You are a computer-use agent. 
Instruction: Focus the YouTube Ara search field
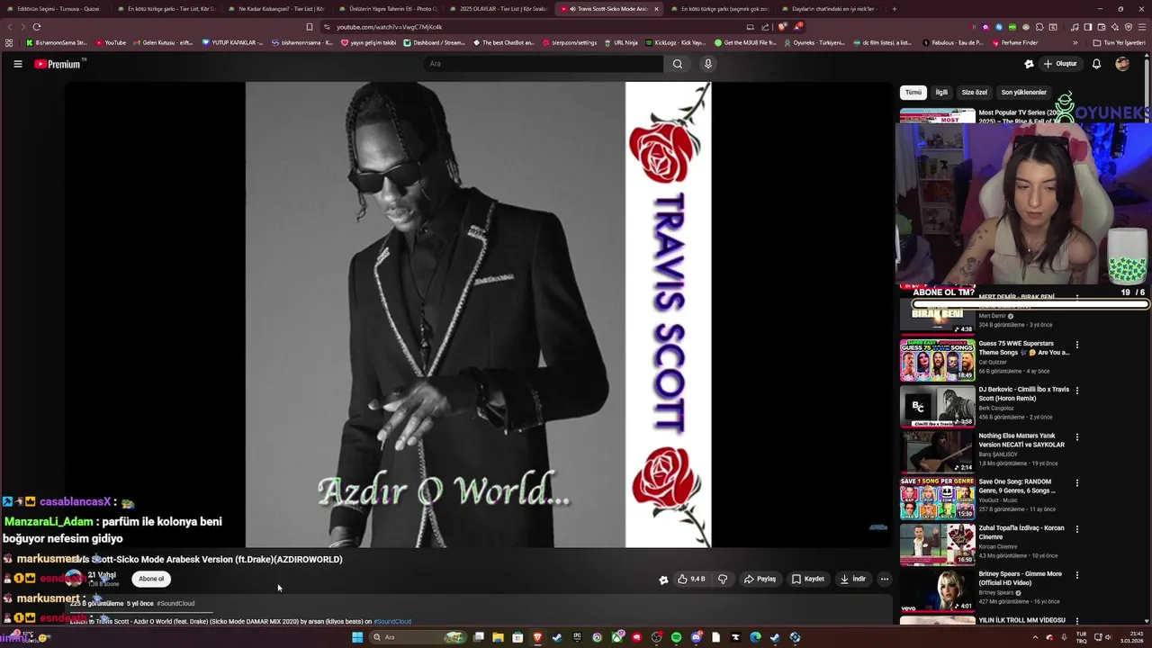pyautogui.click(x=543, y=64)
